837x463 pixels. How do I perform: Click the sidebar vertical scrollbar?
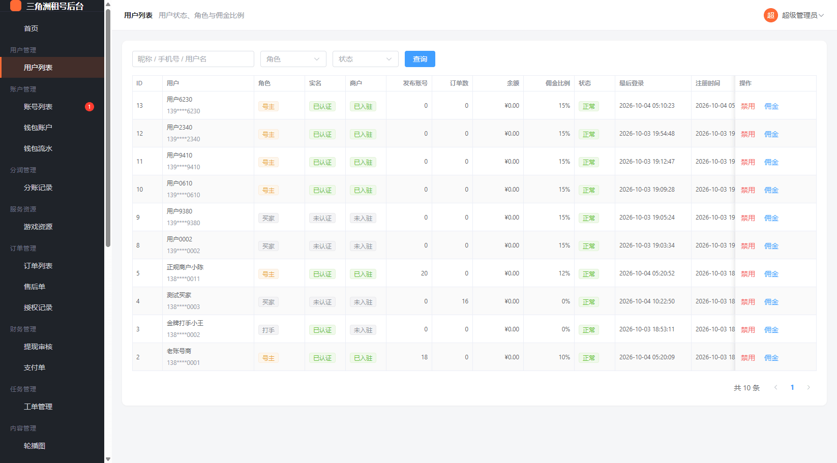108,128
